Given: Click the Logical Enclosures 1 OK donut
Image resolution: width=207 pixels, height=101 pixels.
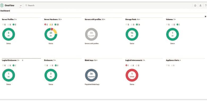Looking at the screenshot, I should pos(8,75).
